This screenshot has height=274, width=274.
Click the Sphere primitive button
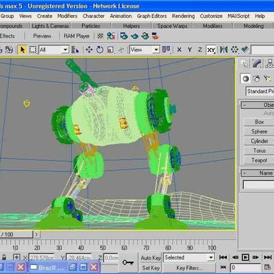coord(259,132)
